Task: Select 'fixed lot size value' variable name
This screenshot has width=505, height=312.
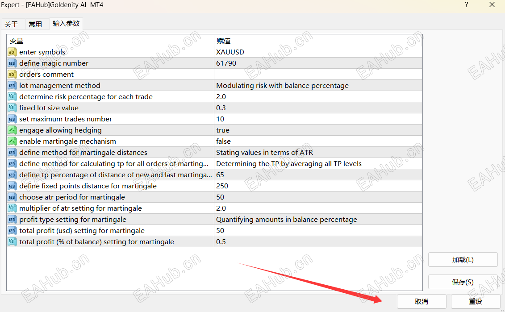Action: click(x=49, y=108)
